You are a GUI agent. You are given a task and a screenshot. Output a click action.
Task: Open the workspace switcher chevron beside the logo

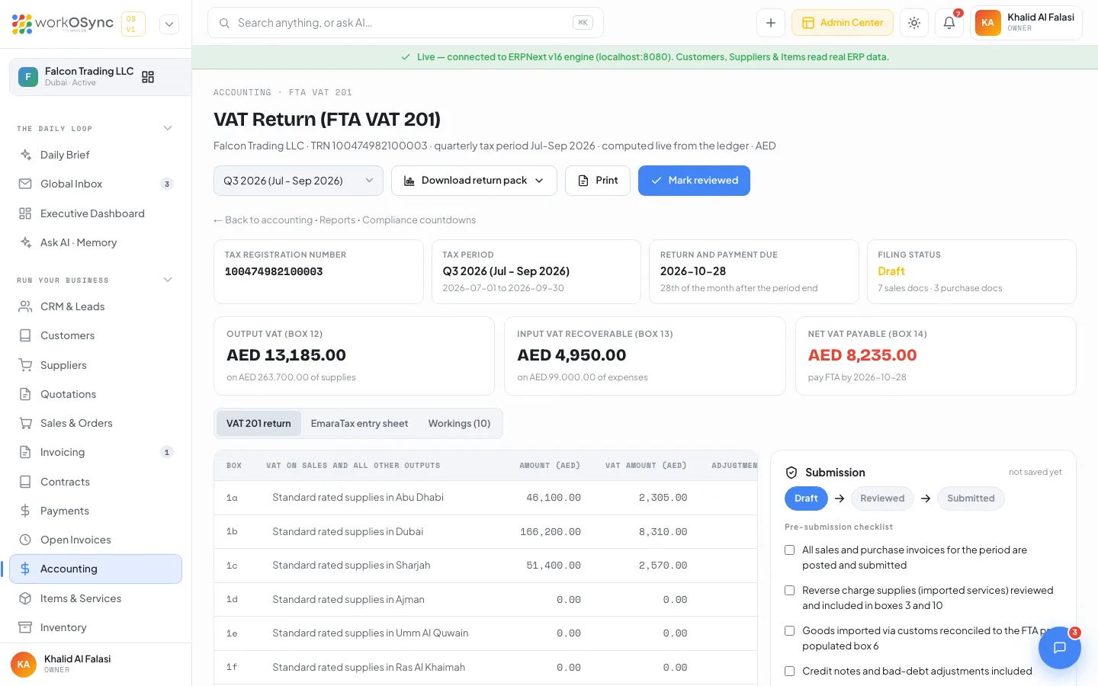(169, 24)
